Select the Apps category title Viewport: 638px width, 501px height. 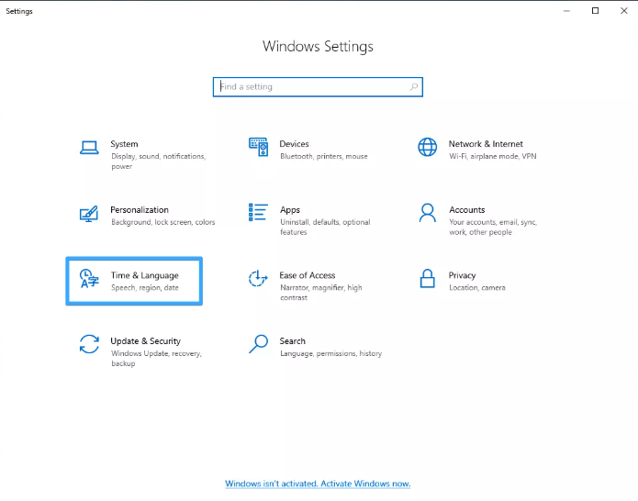[290, 210]
